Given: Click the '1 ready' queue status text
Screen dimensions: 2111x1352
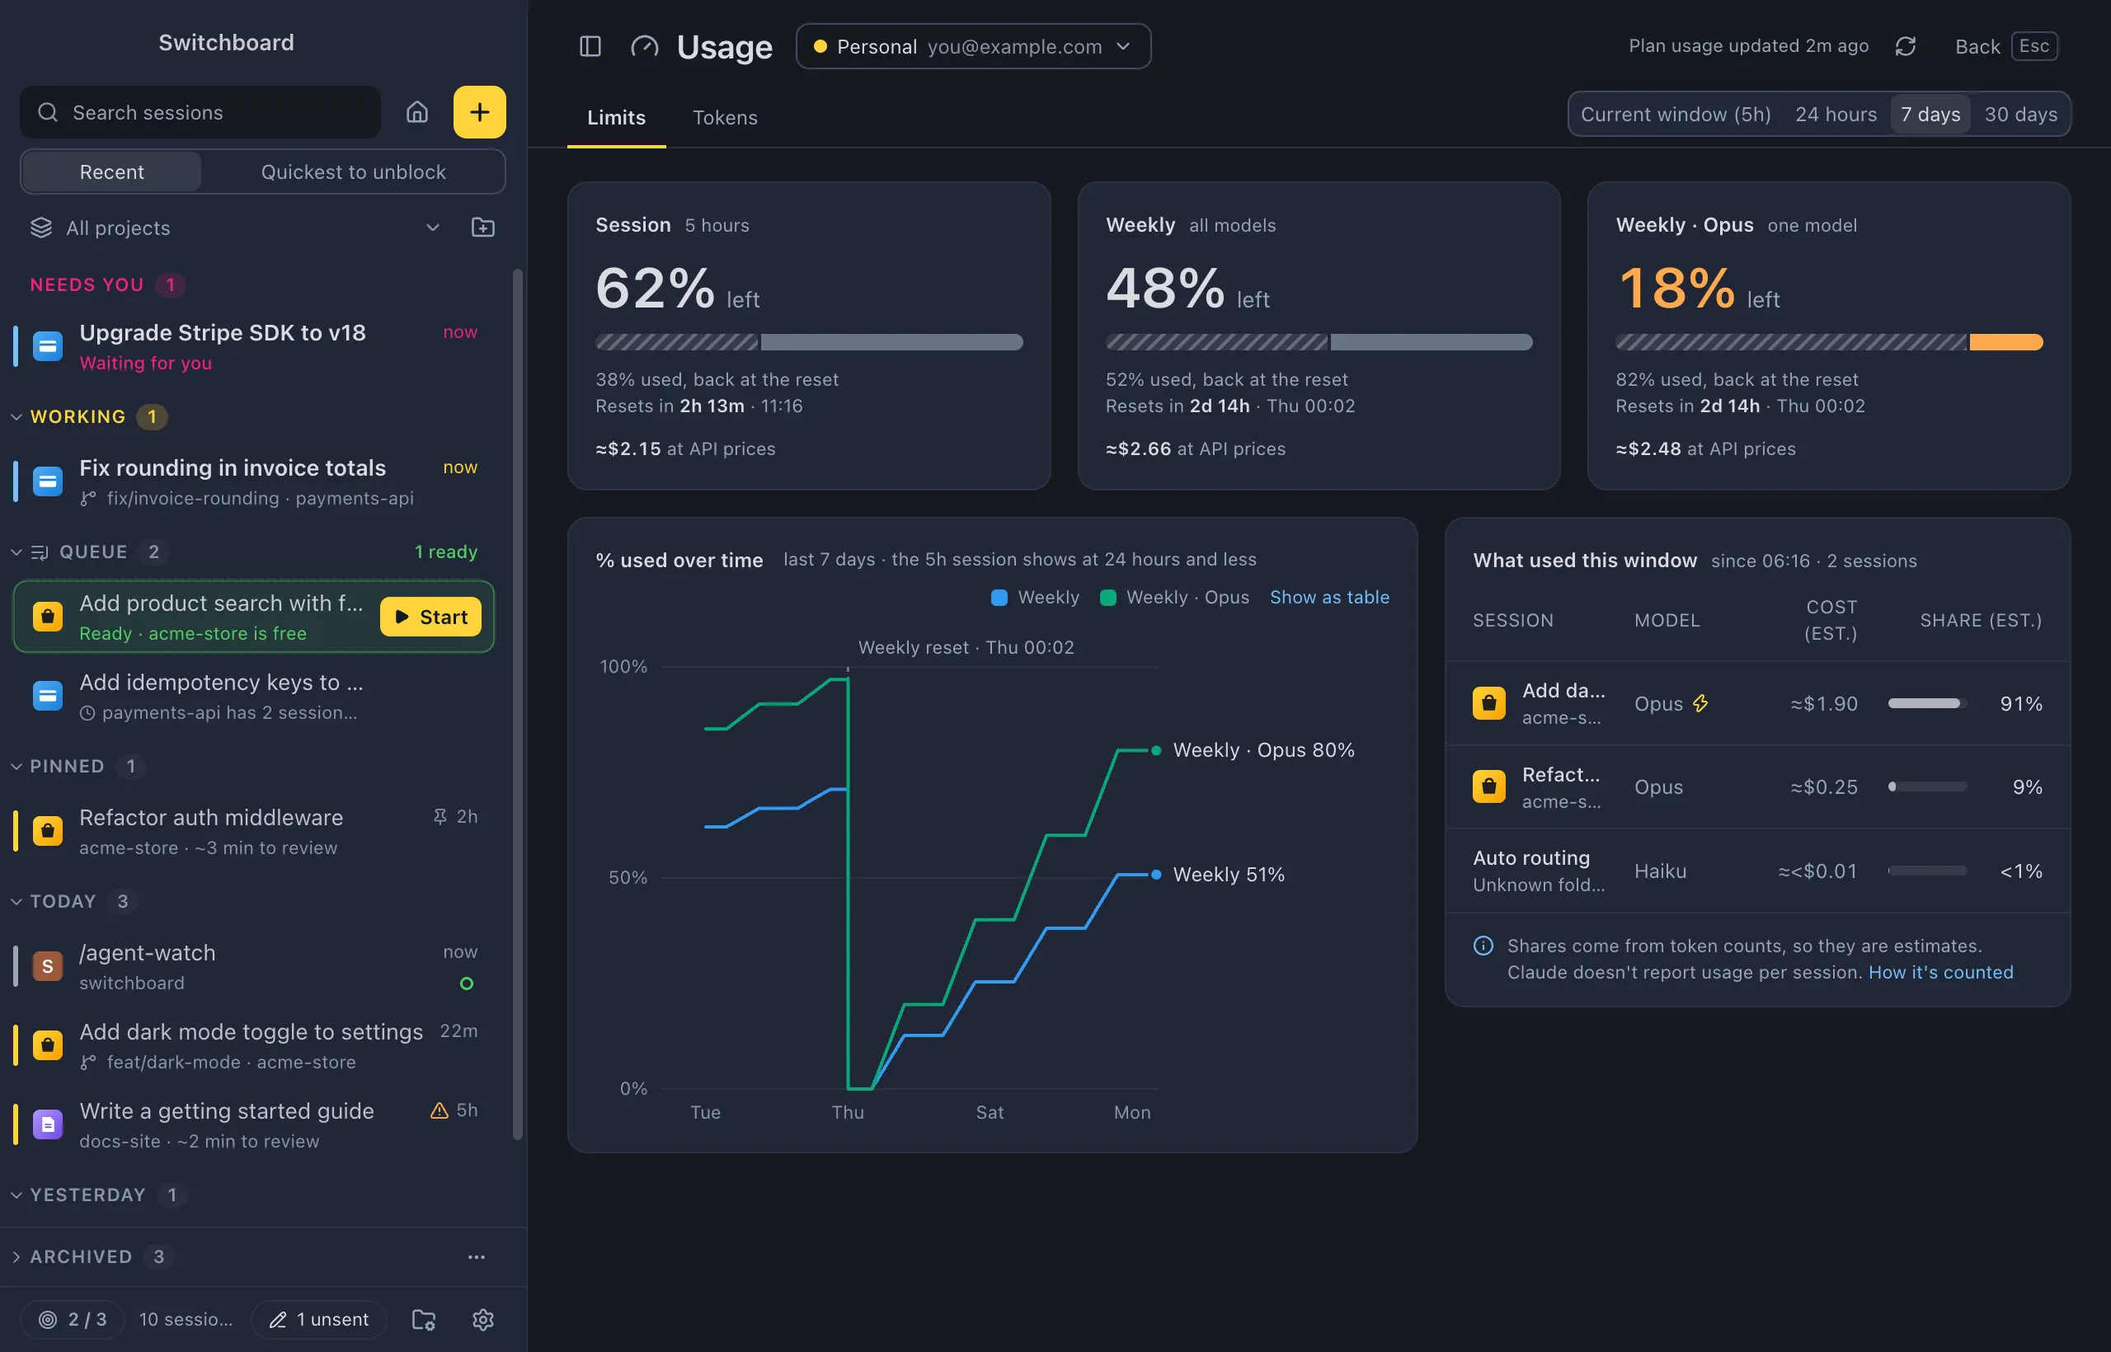Looking at the screenshot, I should click(446, 552).
